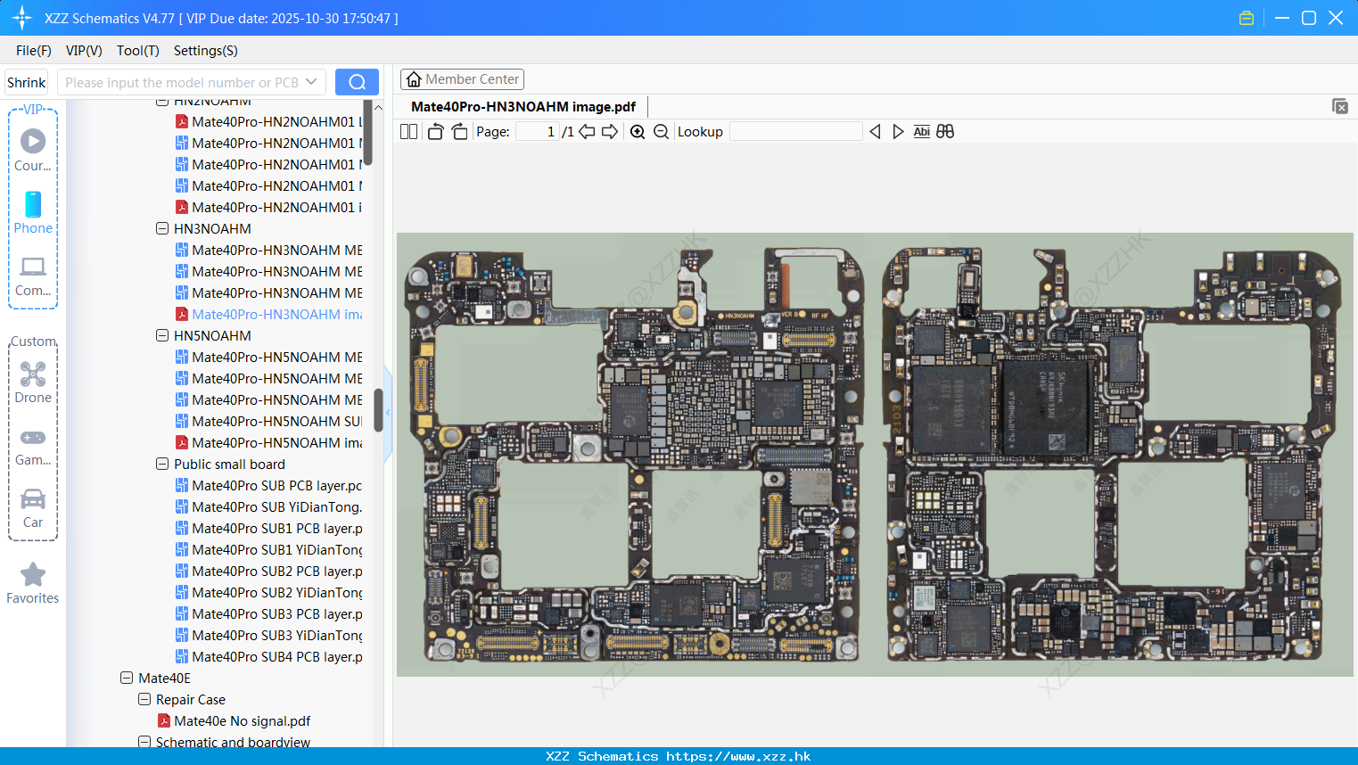Screen dimensions: 1358x765
Task: Select the Drone category icon
Action: tap(33, 382)
